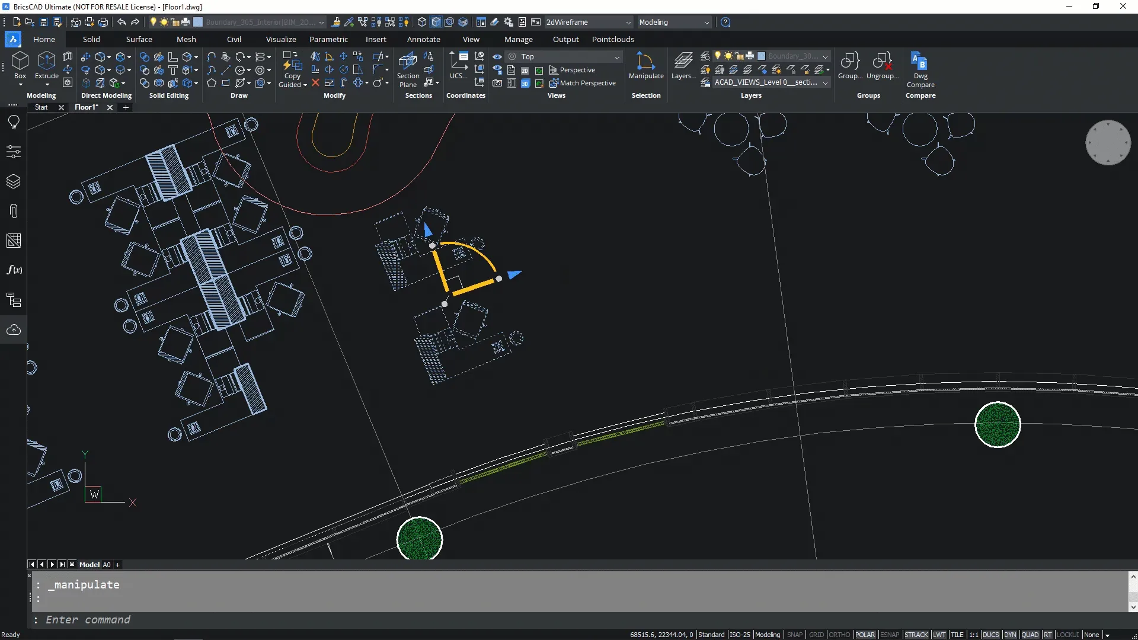Click the Manipulate selection tool

pyautogui.click(x=645, y=65)
